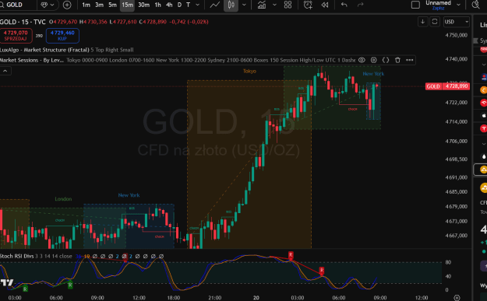Open indicator templates grid icon
The image size is (487, 301).
(288, 5)
